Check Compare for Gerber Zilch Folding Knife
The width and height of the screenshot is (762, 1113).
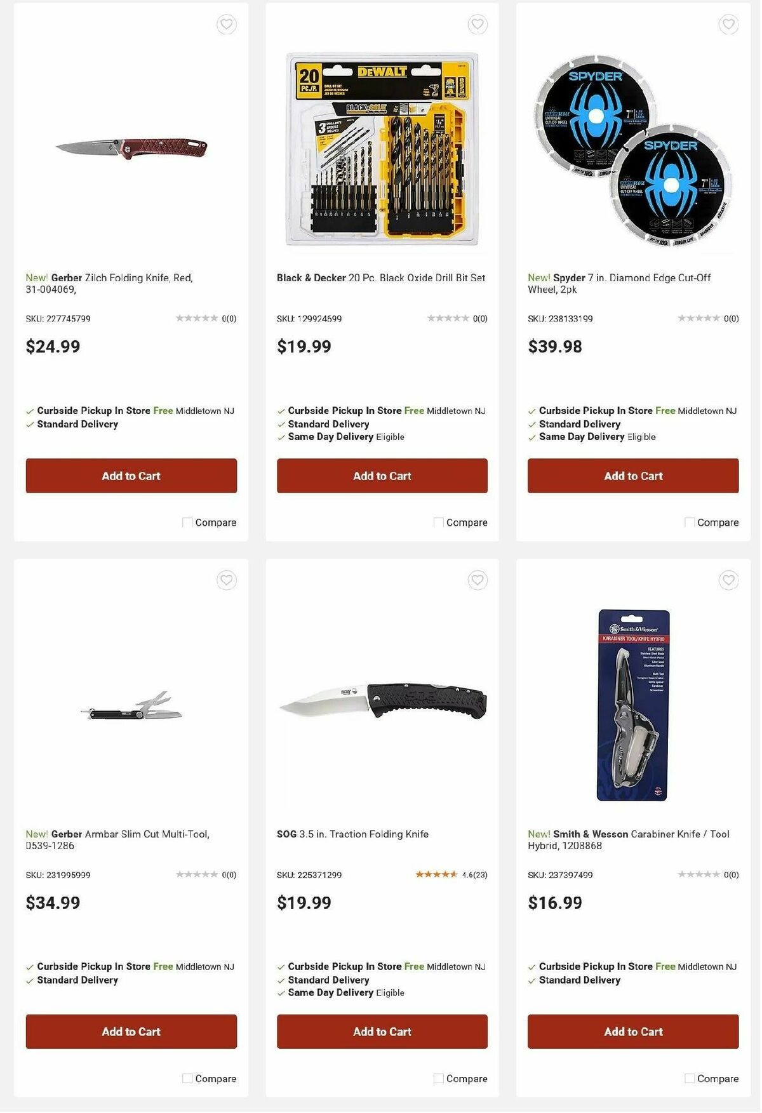(x=187, y=522)
